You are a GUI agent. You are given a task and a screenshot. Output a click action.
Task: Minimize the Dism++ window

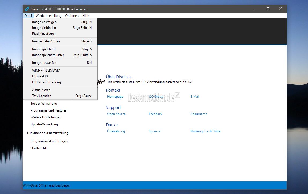coord(256,9)
